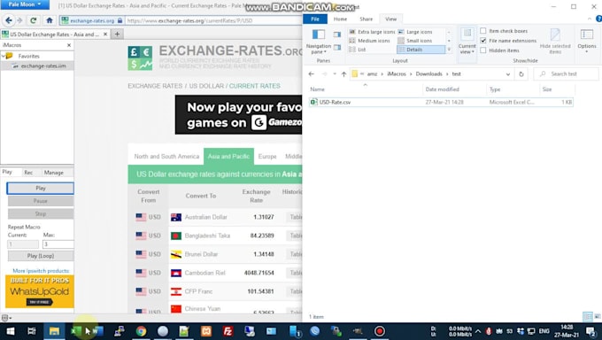Screen dimensions: 602x340
Task: Toggle the Preview pane icon
Action: click(x=337, y=35)
